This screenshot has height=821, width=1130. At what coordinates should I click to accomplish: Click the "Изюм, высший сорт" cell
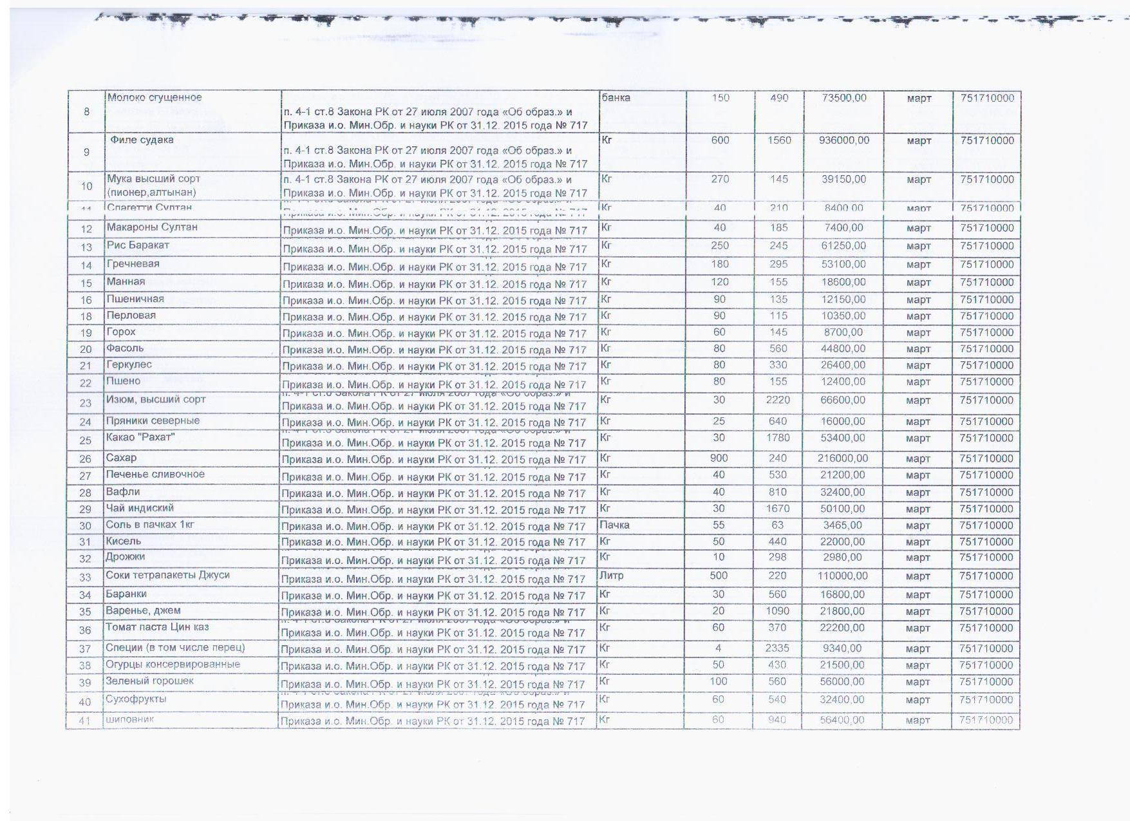[192, 402]
